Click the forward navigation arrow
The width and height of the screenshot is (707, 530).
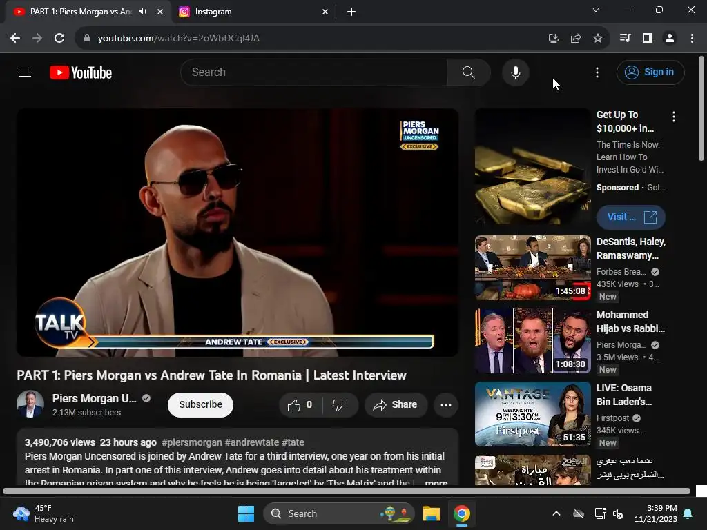click(x=37, y=39)
